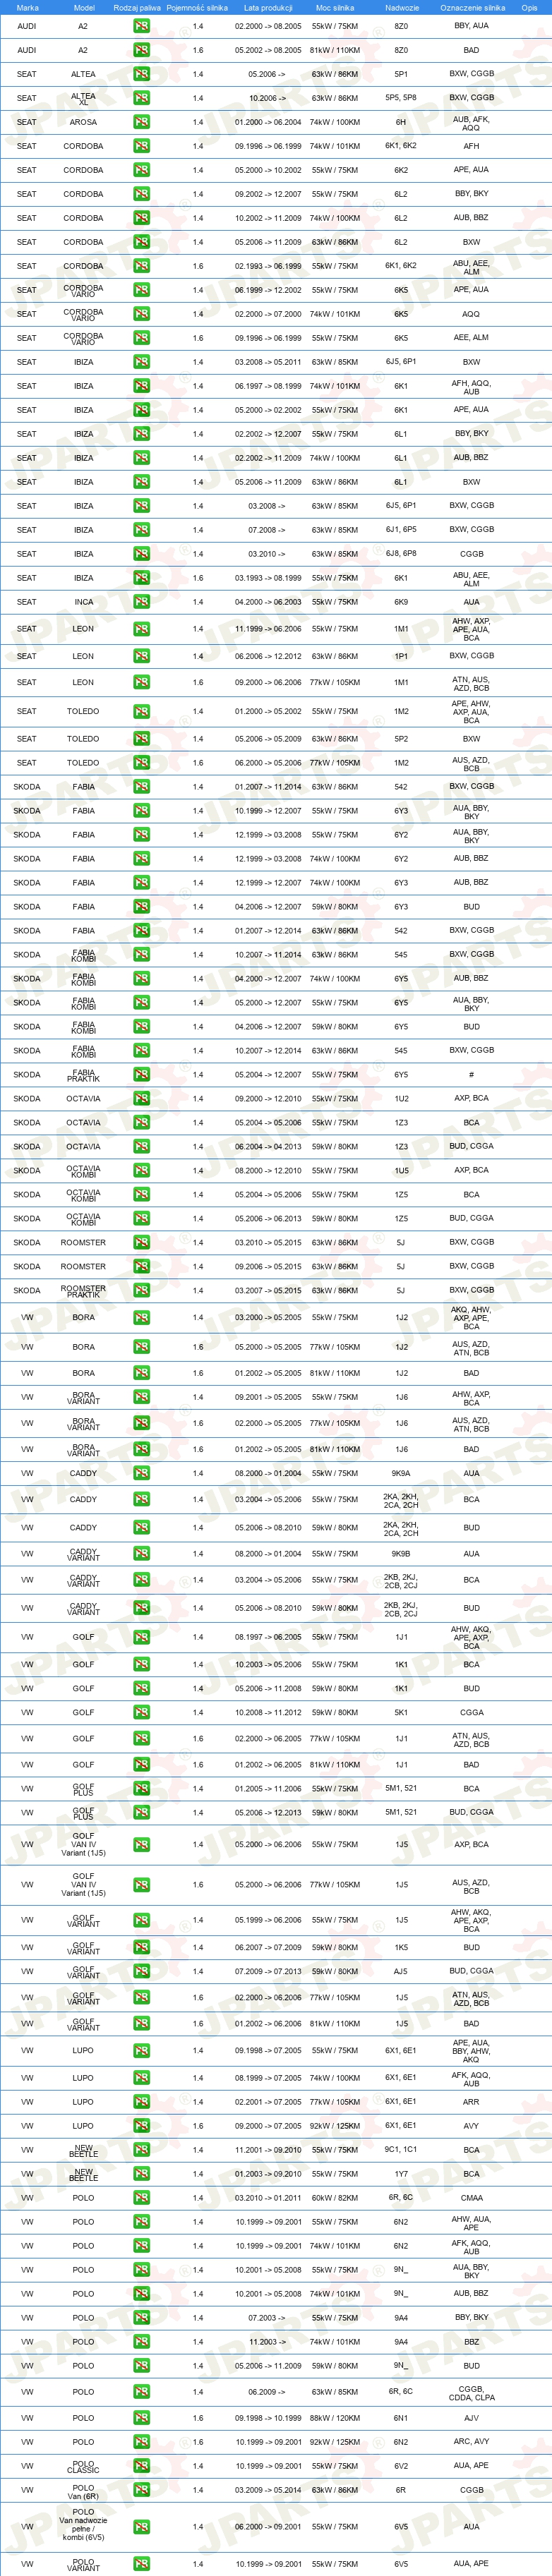Viewport: 552px width, 2576px height.
Task: Click the fuel icon in the SKODA ROOMSTER PRAKTIK row
Action: point(141,1291)
